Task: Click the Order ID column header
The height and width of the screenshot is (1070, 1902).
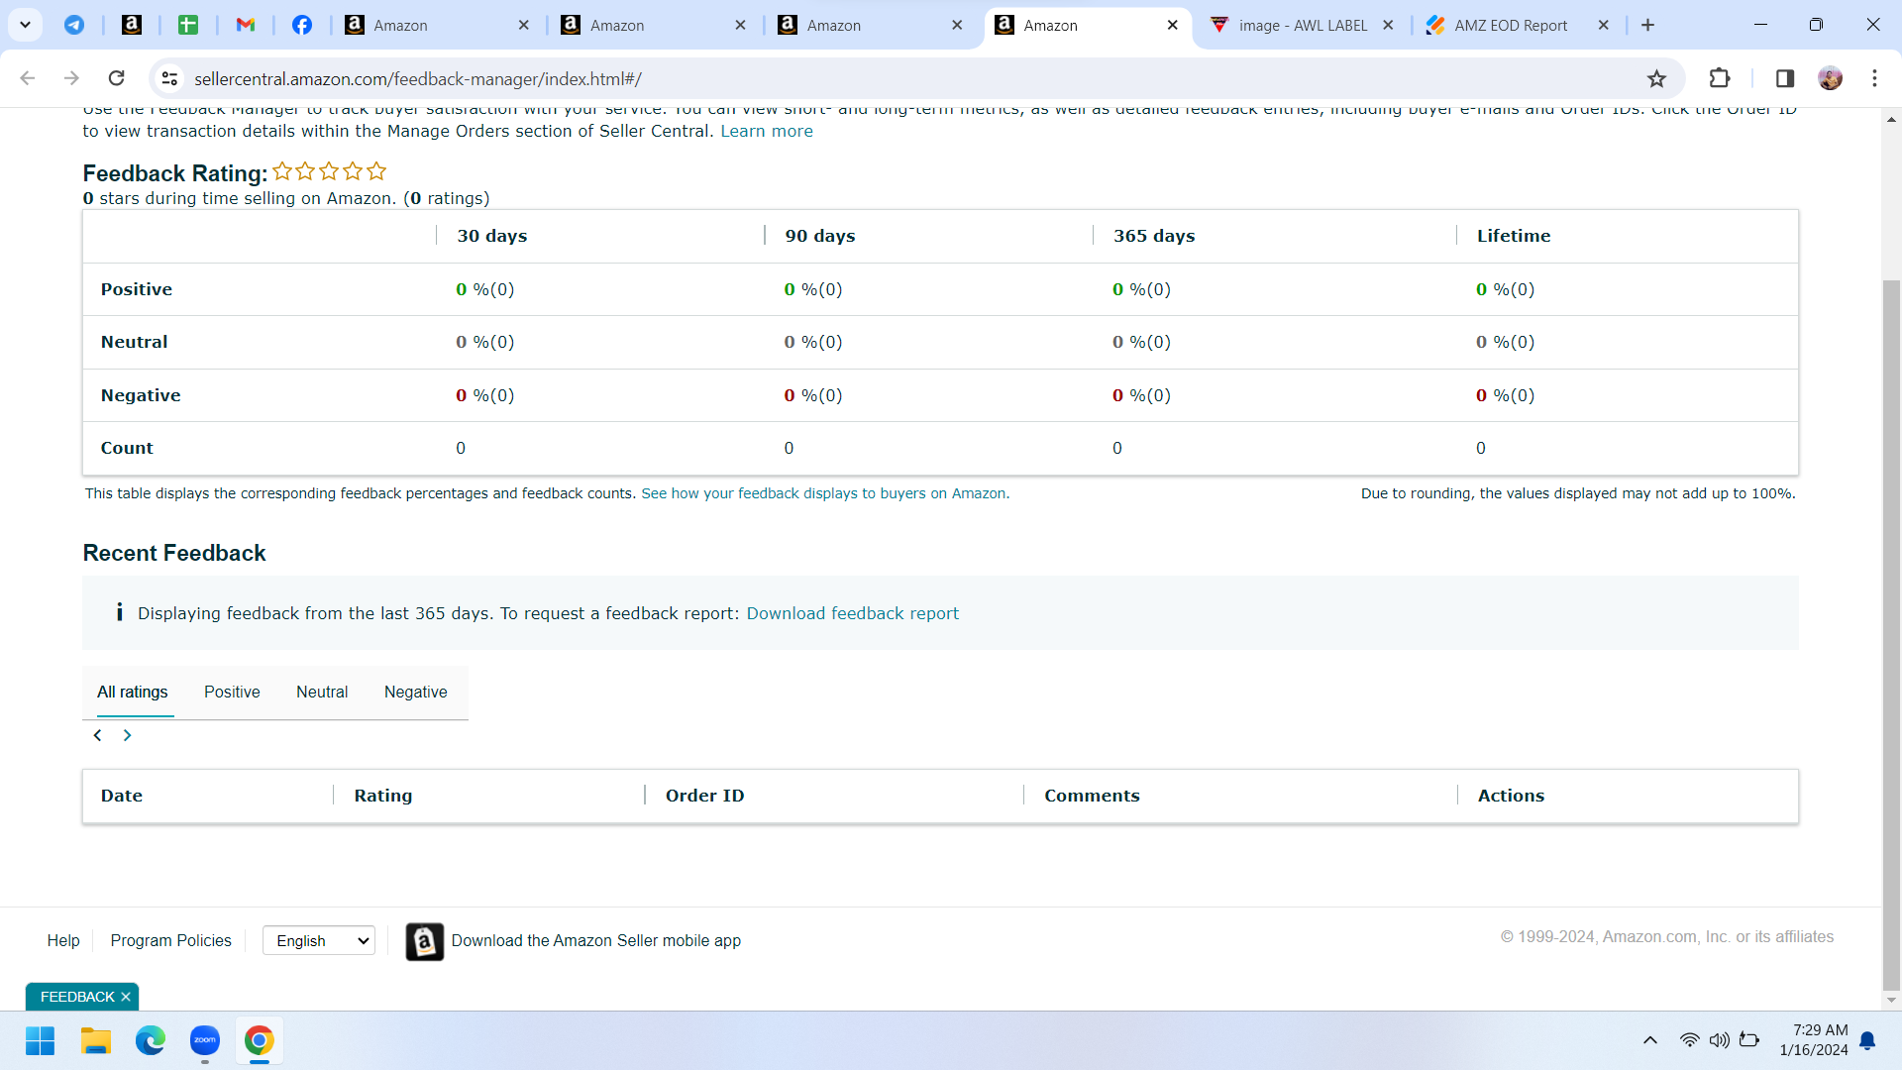Action: point(705,796)
